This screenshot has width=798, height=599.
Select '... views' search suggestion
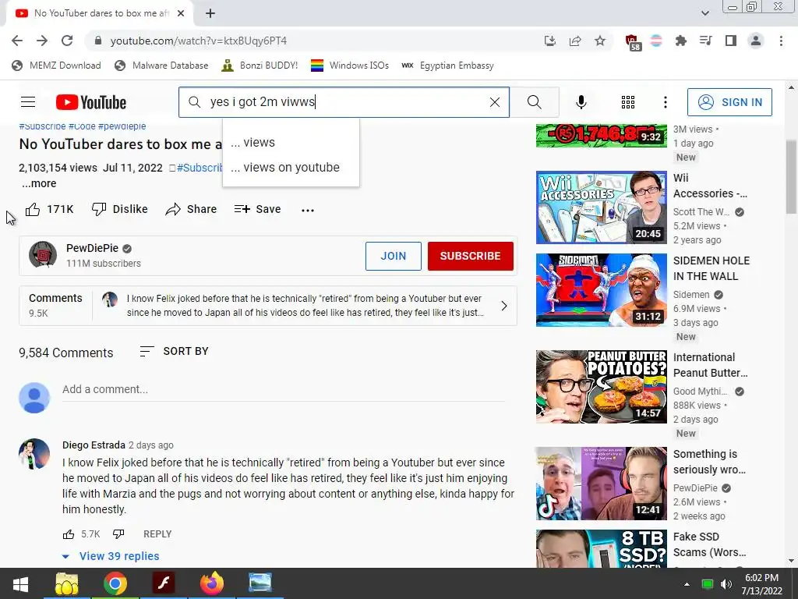(291, 143)
